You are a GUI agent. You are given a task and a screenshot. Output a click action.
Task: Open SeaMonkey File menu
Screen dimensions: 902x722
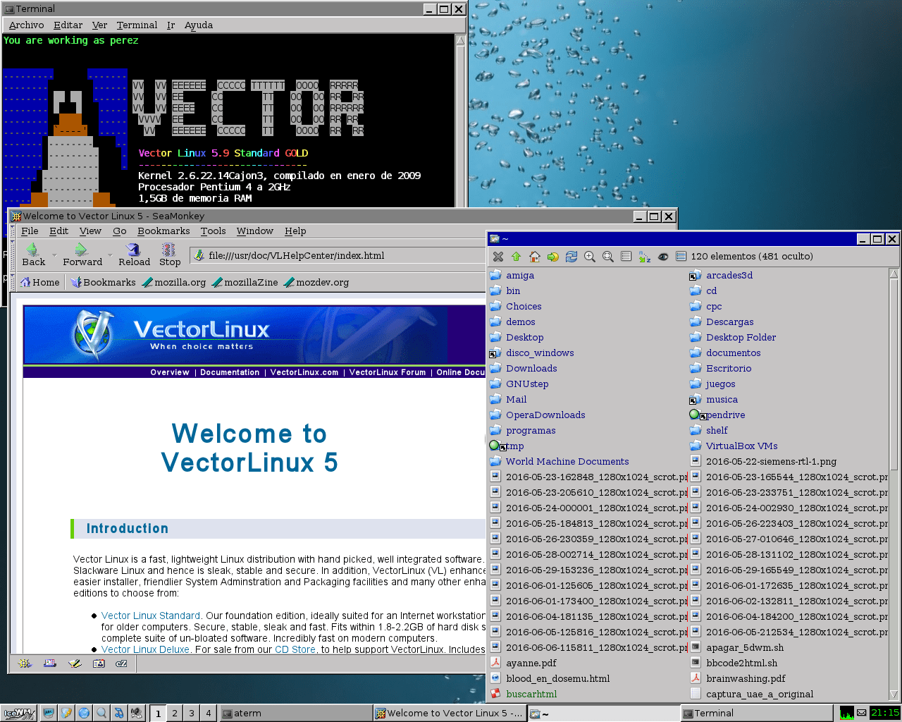click(30, 231)
